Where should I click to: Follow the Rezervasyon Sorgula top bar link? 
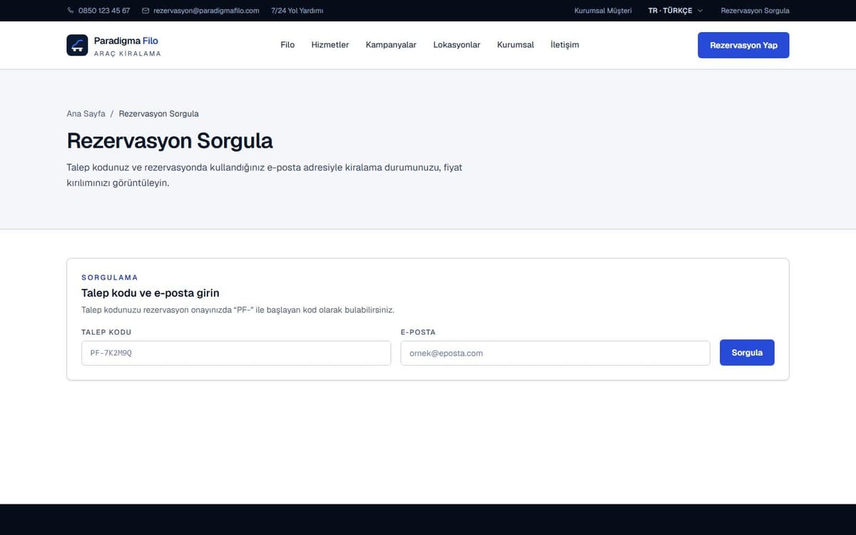pyautogui.click(x=755, y=11)
